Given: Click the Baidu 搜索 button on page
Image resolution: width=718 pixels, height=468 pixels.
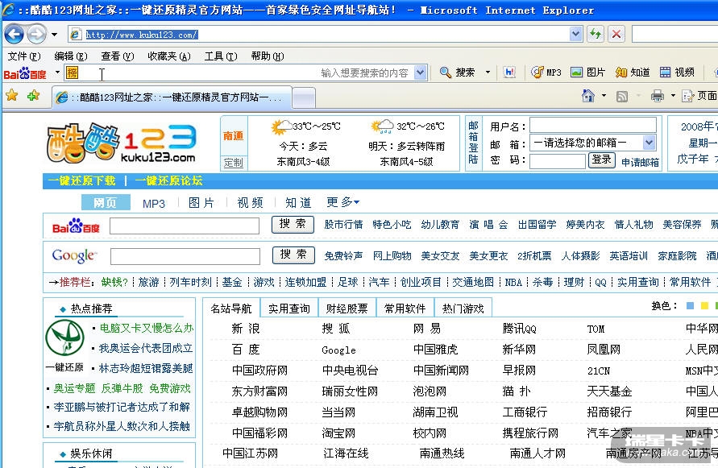Looking at the screenshot, I should (x=293, y=225).
